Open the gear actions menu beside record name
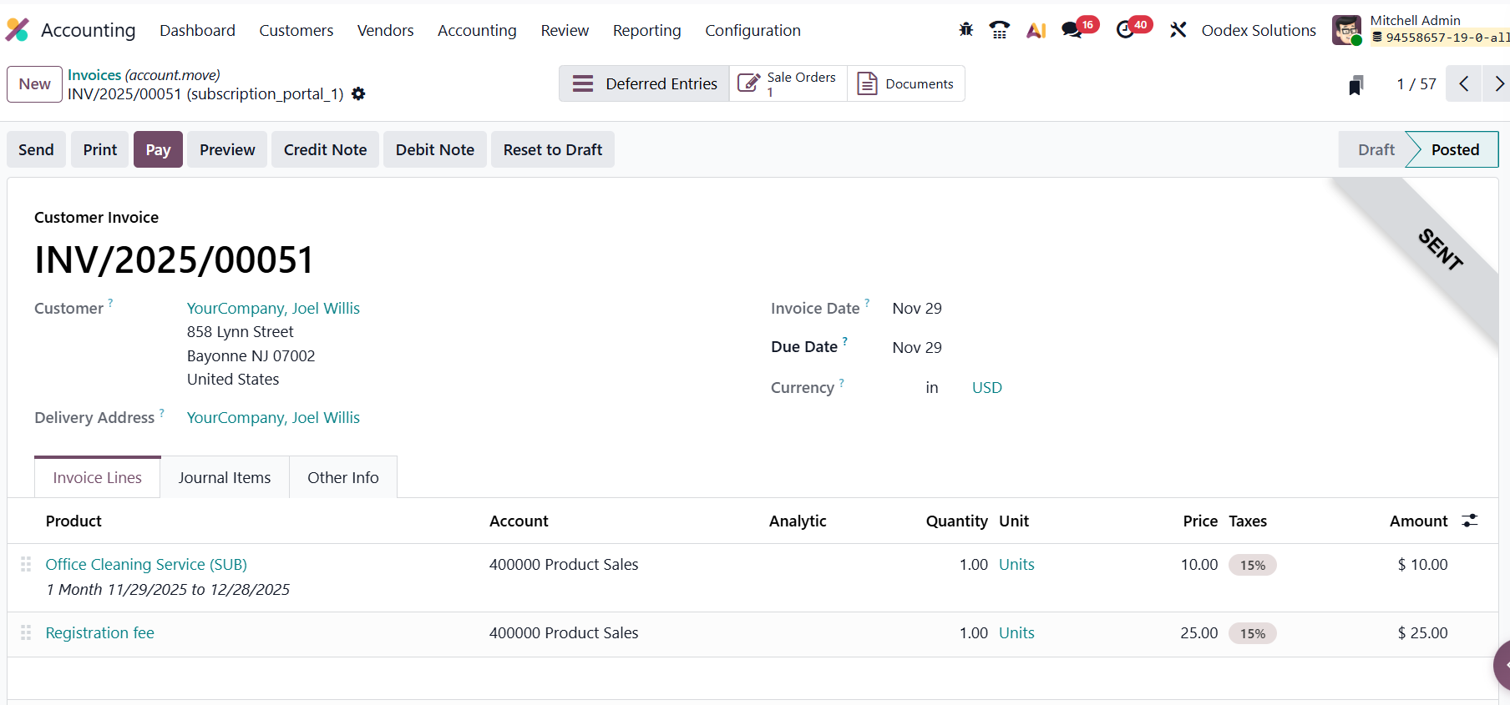This screenshot has width=1510, height=705. pos(358,94)
